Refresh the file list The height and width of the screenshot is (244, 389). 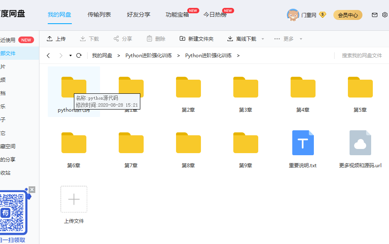coord(79,56)
